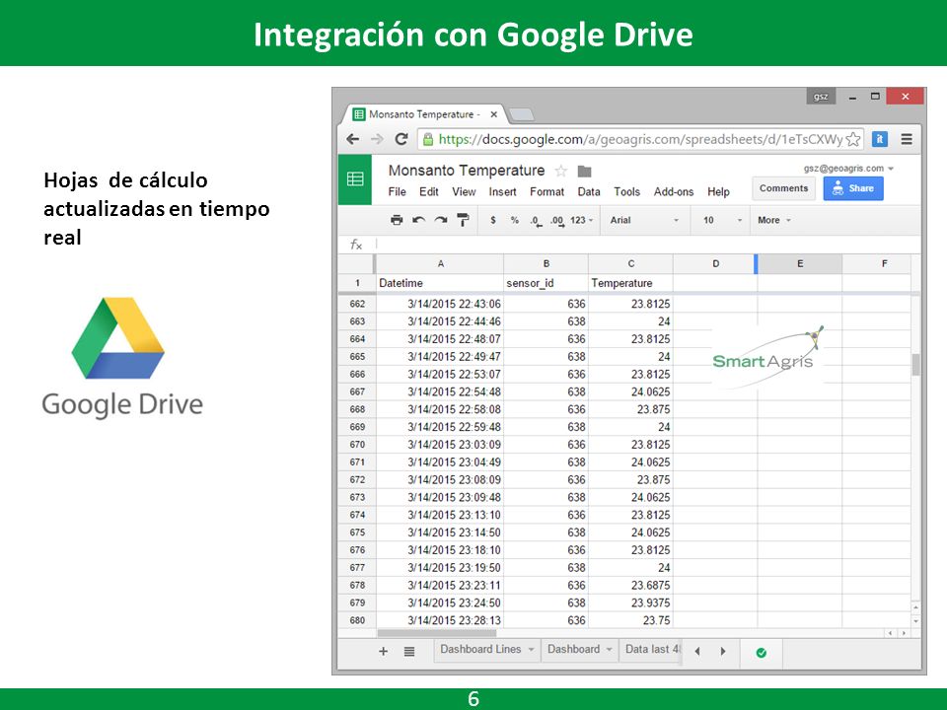Open the Edit menu
Image resolution: width=947 pixels, height=710 pixels.
pyautogui.click(x=429, y=192)
